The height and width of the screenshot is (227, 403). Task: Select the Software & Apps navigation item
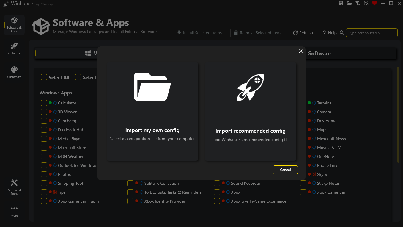tap(14, 25)
